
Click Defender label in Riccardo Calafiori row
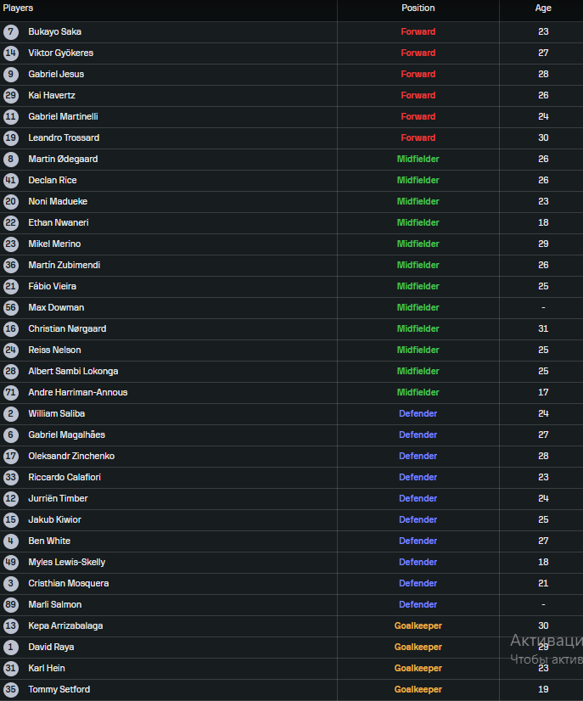coord(418,477)
